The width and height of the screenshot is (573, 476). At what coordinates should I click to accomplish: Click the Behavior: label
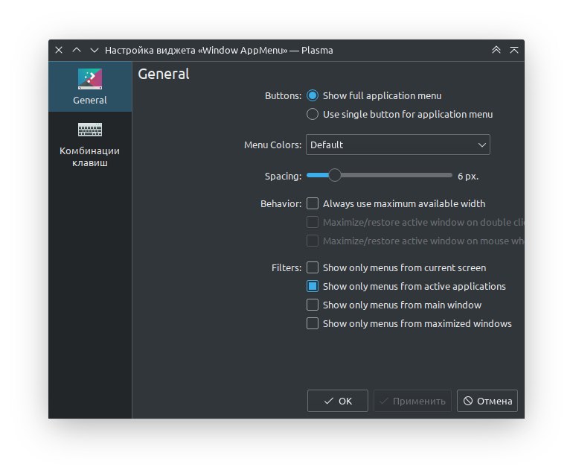pos(281,204)
